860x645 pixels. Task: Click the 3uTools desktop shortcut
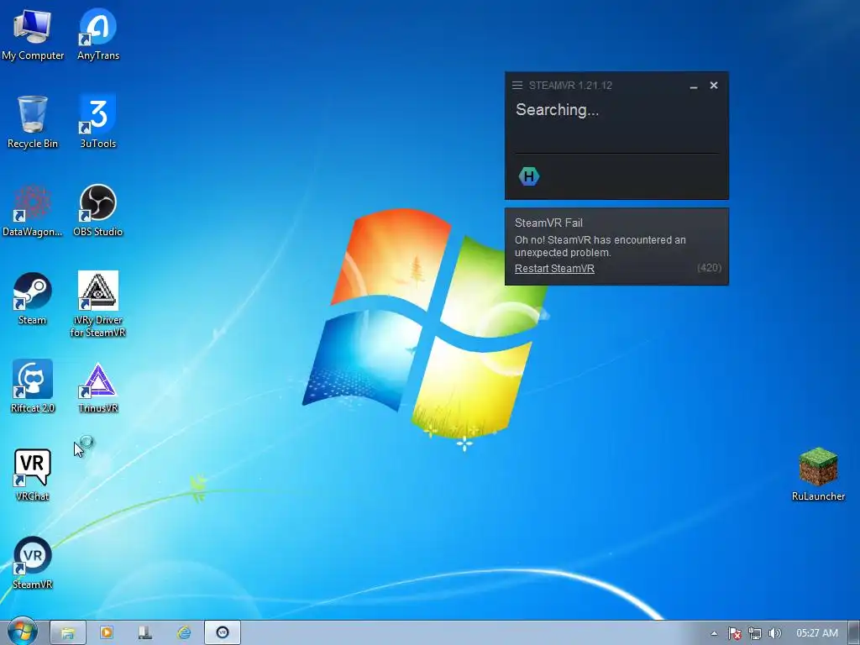tap(98, 122)
